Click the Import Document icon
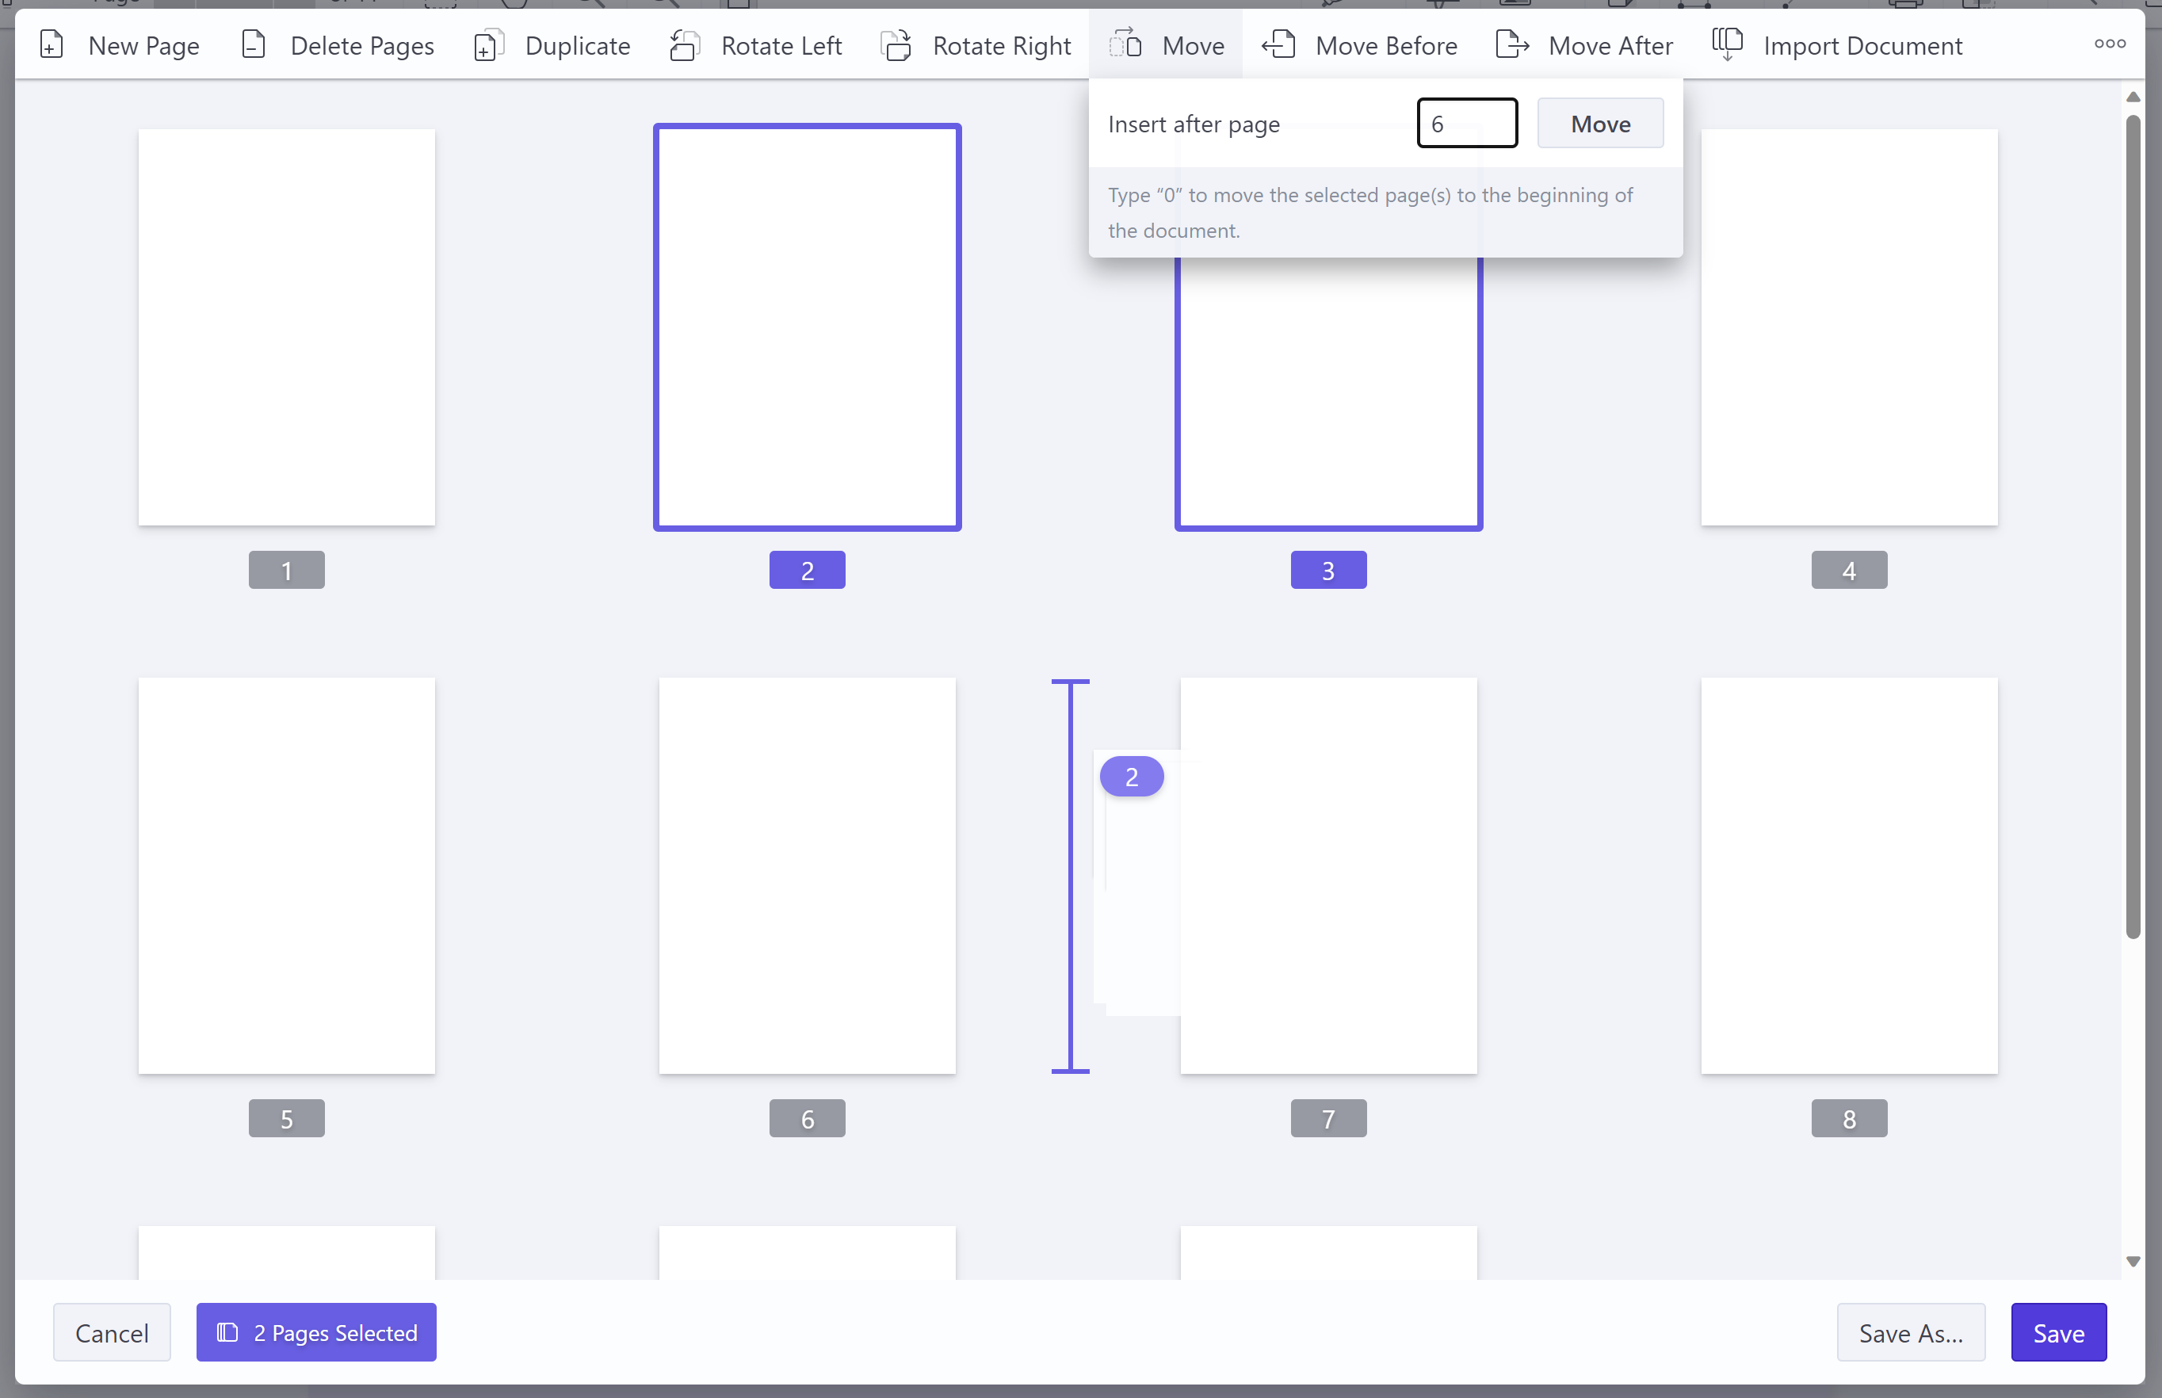This screenshot has width=2162, height=1398. pyautogui.click(x=1725, y=44)
